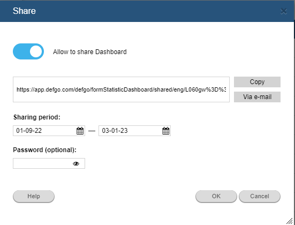Disable the Allow to share Dashboard switch

[28, 51]
